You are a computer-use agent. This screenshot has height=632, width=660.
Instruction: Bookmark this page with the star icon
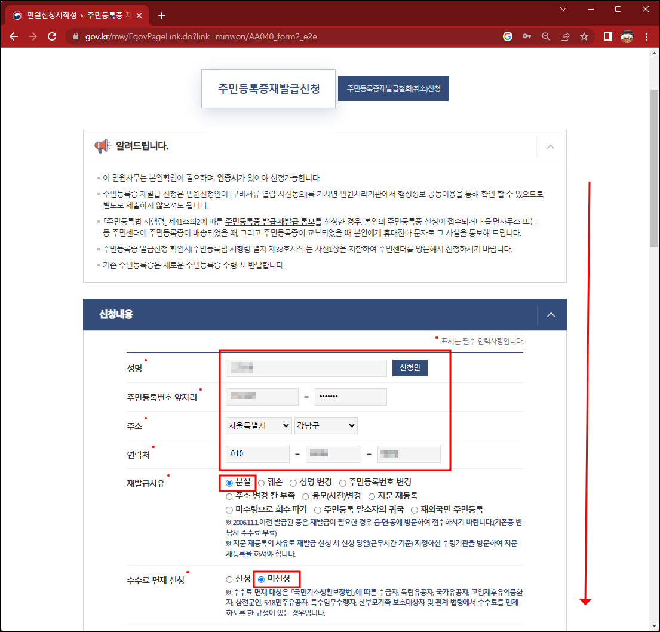pos(584,36)
